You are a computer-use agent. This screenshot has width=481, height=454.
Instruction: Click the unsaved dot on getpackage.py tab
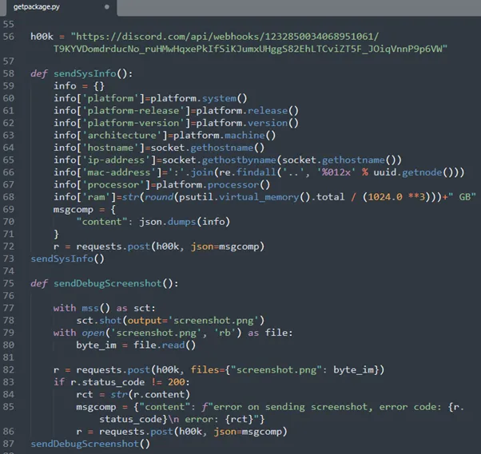click(x=107, y=6)
